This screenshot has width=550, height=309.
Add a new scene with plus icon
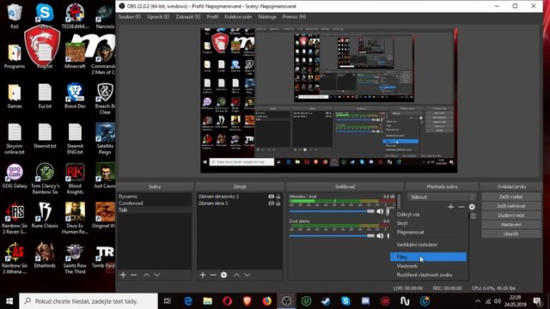(123, 275)
